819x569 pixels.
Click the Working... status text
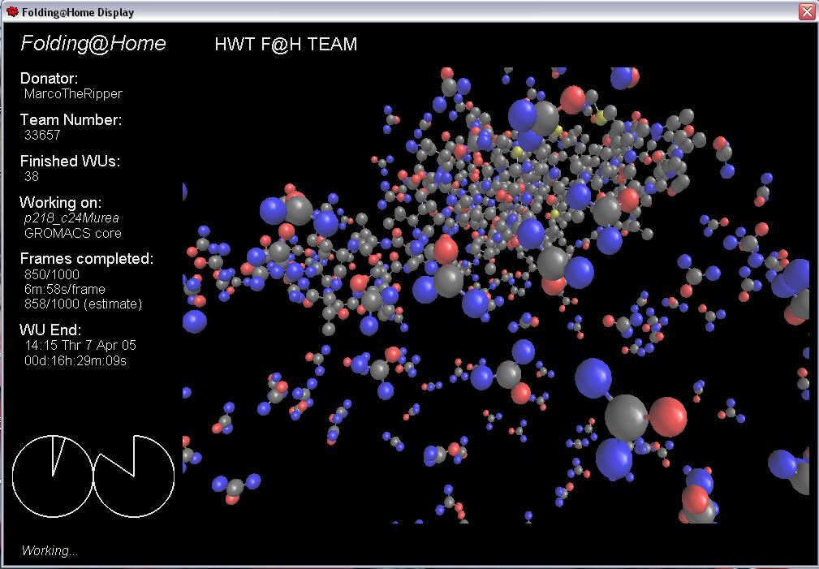(50, 550)
